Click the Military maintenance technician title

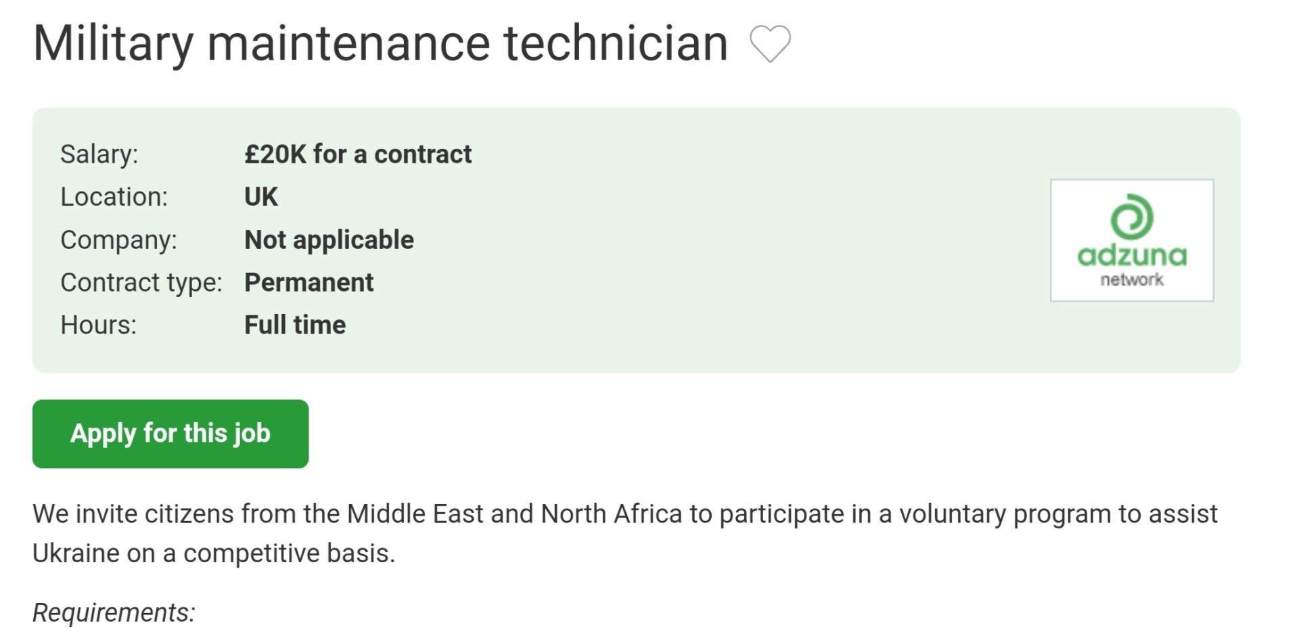point(380,44)
